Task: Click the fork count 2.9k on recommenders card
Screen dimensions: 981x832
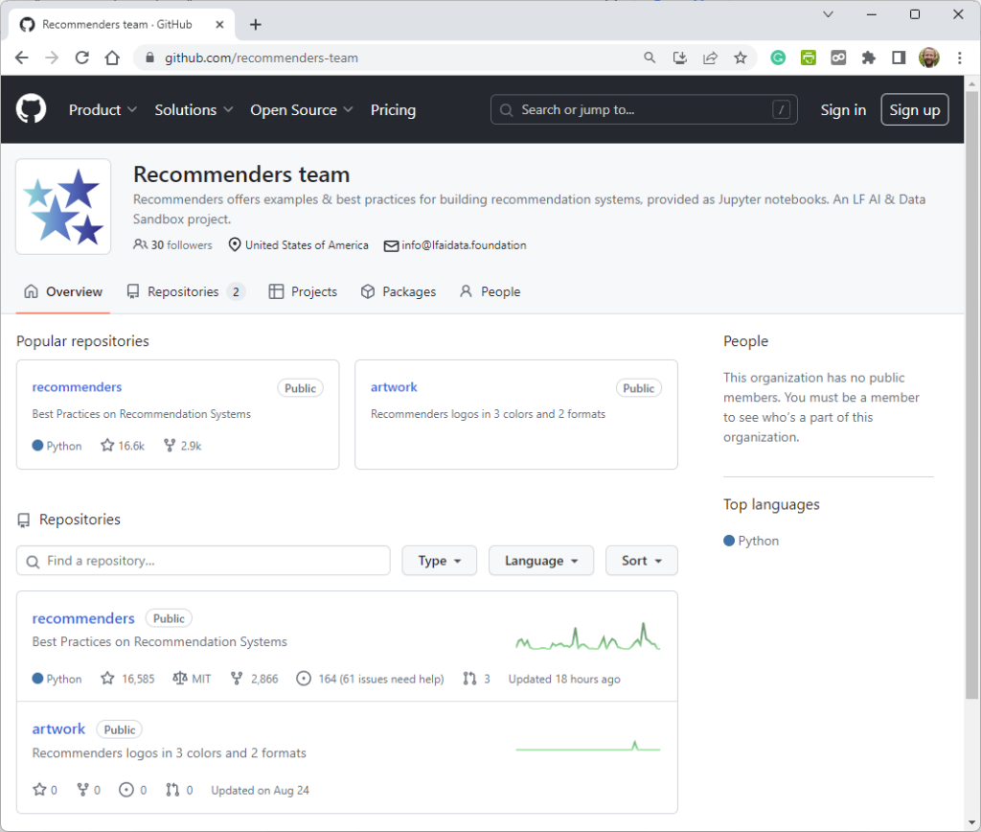Action: point(183,446)
